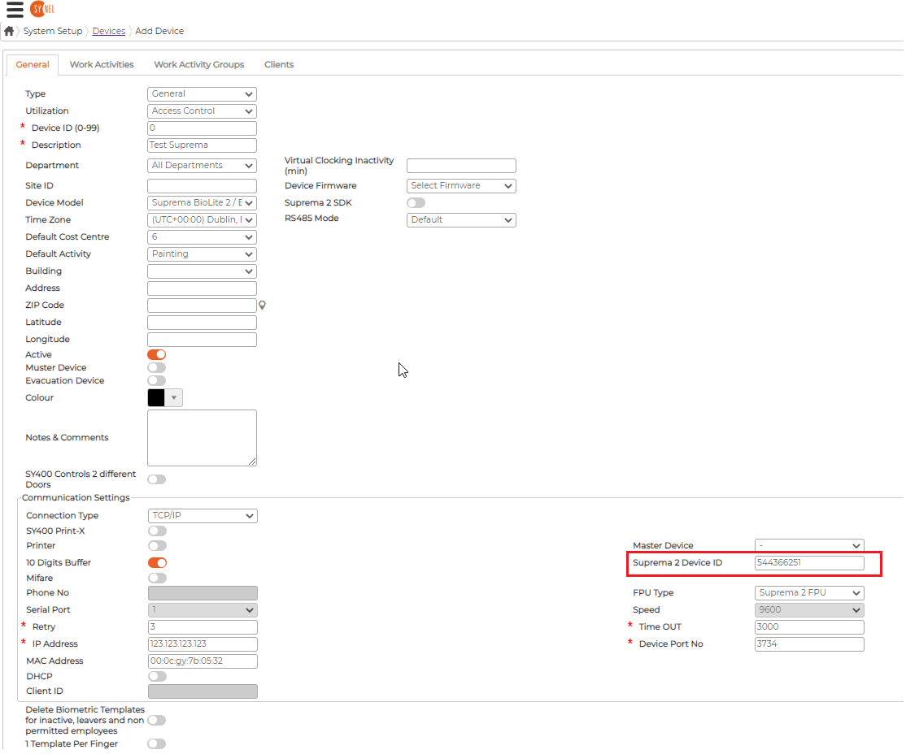
Task: Click the Retry input field
Action: 203,626
